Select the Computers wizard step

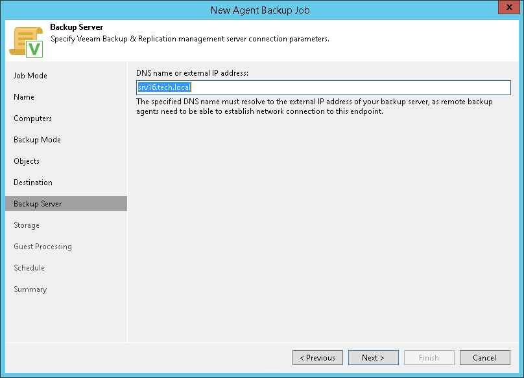pyautogui.click(x=32, y=118)
